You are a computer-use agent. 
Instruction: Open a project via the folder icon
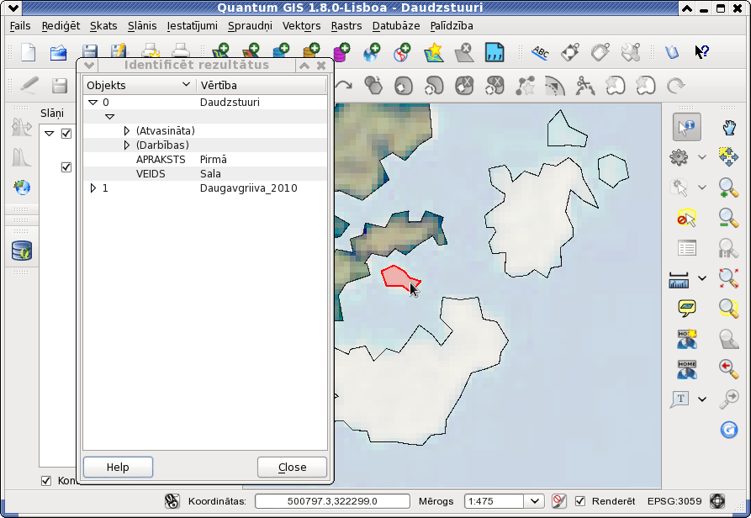pyautogui.click(x=58, y=52)
